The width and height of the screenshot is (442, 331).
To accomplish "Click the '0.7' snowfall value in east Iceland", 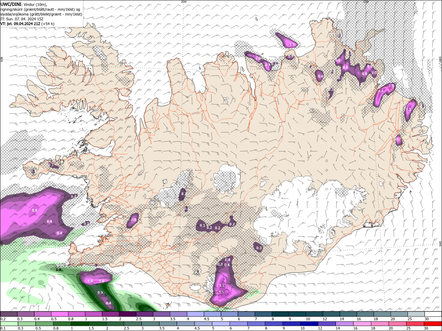I will pyautogui.click(x=398, y=139).
